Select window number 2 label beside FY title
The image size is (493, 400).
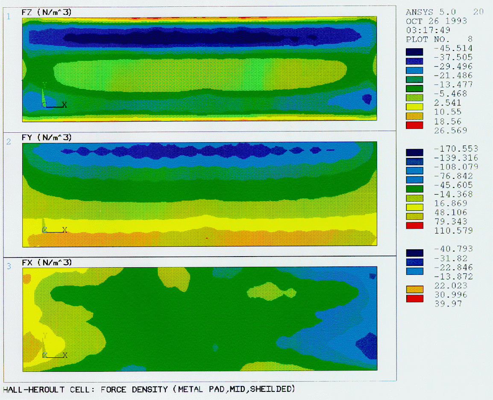pos(8,142)
